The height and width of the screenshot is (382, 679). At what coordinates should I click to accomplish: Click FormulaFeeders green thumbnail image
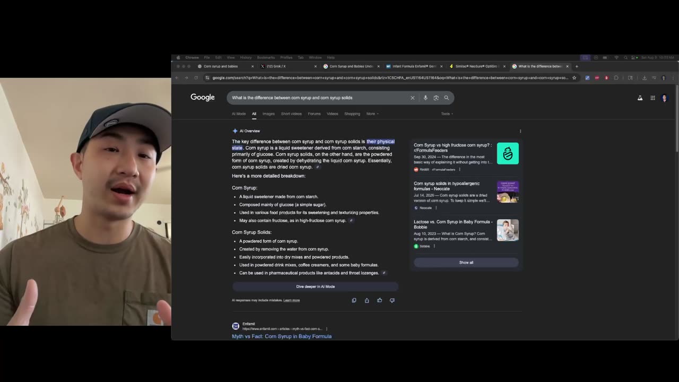coord(508,153)
